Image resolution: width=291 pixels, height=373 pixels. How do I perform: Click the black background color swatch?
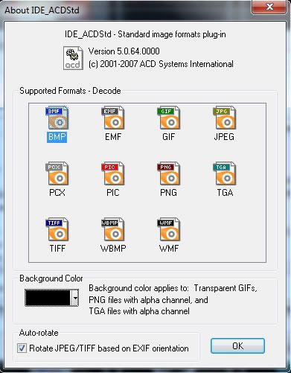point(48,298)
